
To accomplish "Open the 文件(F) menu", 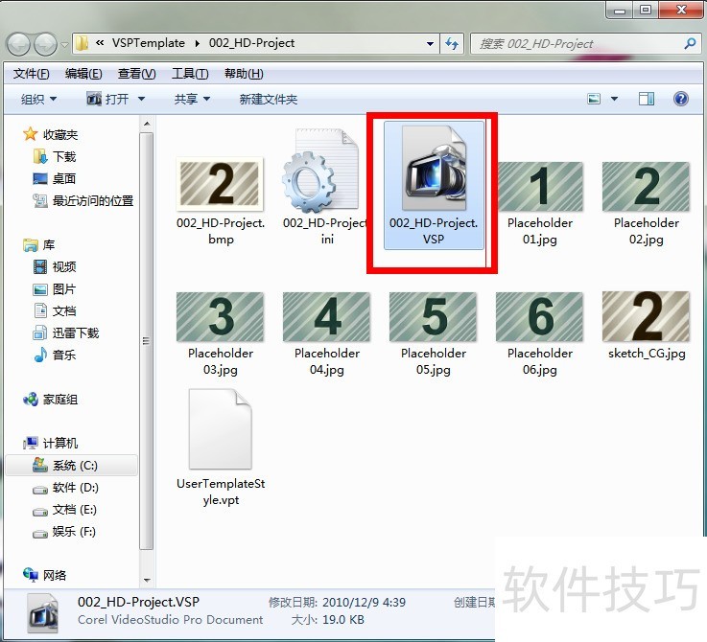I will coord(31,74).
